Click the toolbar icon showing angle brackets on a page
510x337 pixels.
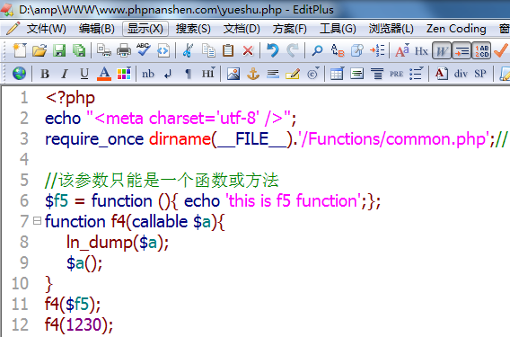pyautogui.click(x=163, y=50)
